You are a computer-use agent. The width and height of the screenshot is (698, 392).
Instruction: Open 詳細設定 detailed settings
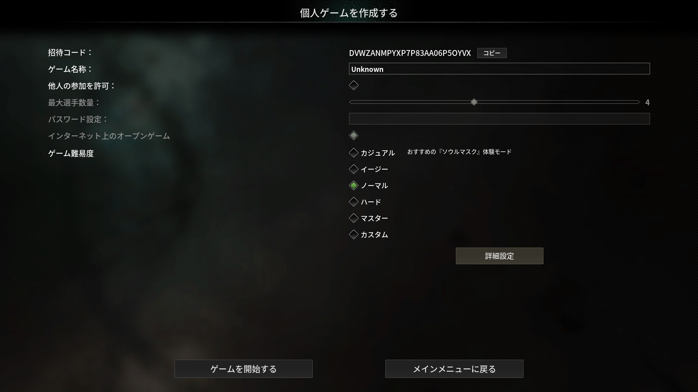pos(500,256)
